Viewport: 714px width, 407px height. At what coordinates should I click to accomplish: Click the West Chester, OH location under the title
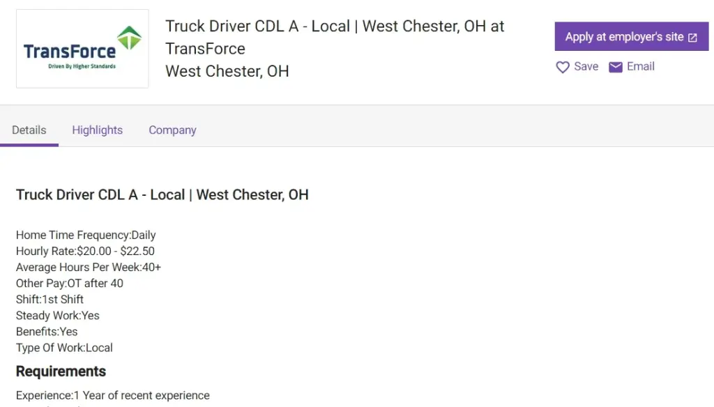click(x=227, y=71)
